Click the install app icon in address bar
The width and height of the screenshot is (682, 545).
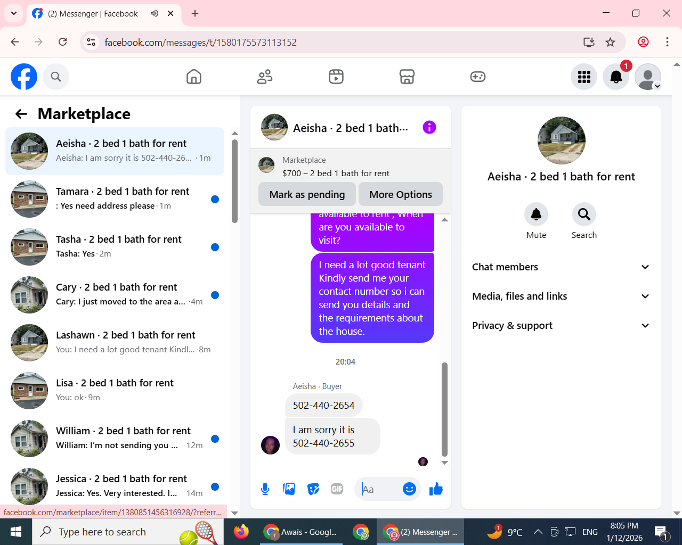(x=589, y=42)
